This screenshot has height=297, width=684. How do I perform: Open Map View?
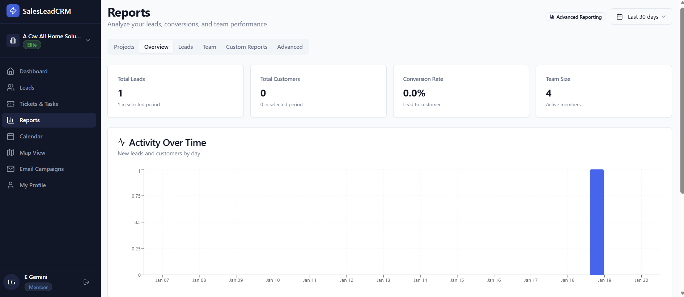[49, 152]
